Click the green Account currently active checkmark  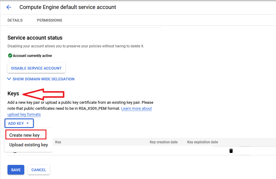pyautogui.click(x=10, y=55)
